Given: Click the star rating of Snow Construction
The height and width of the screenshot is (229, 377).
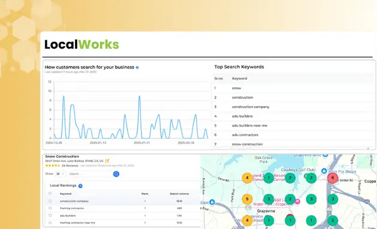Looking at the screenshot, I should 52,165.
